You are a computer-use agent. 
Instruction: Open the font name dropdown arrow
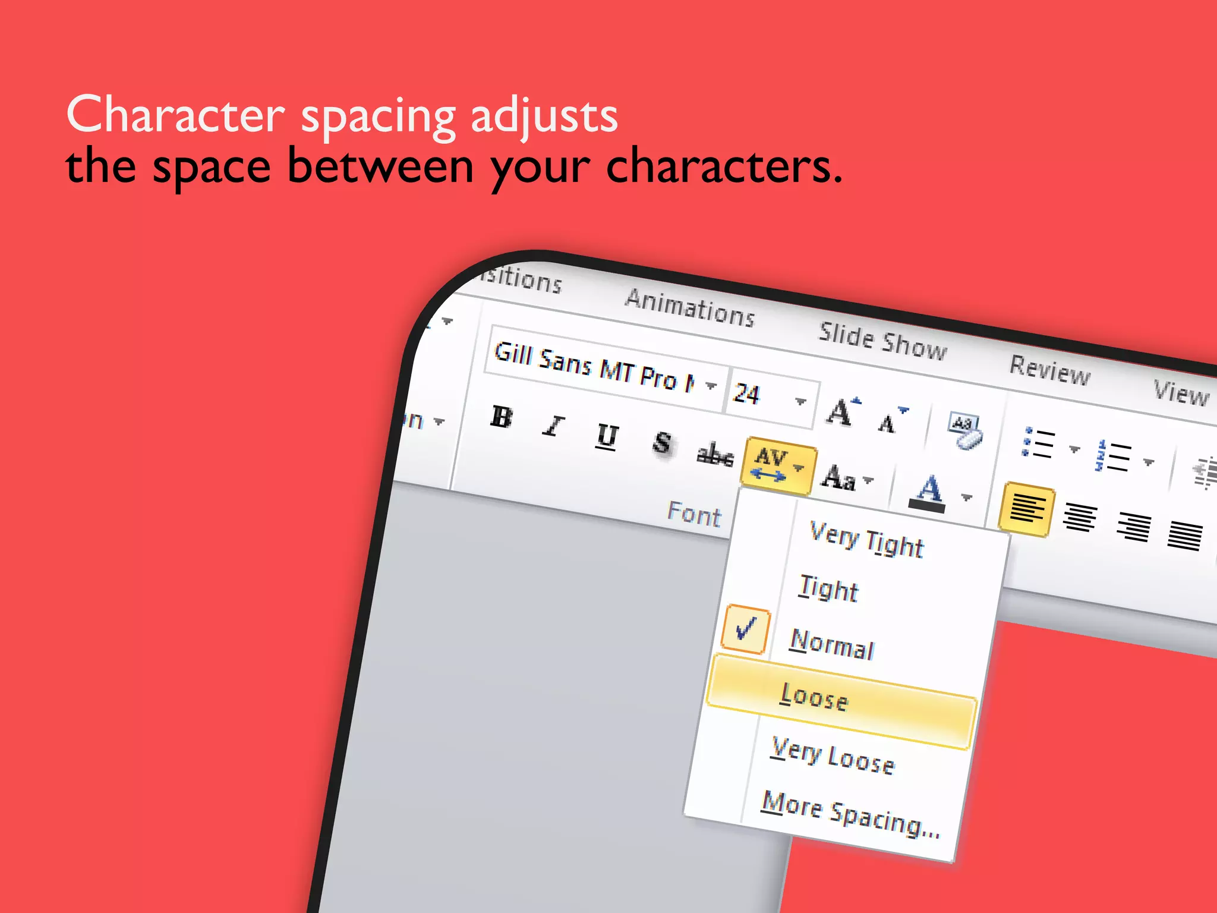[x=711, y=386]
